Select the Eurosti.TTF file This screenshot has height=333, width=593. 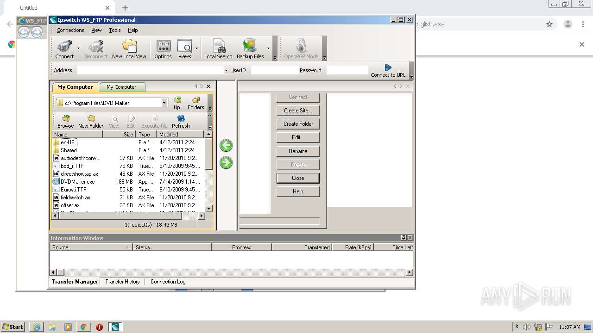(128, 190)
